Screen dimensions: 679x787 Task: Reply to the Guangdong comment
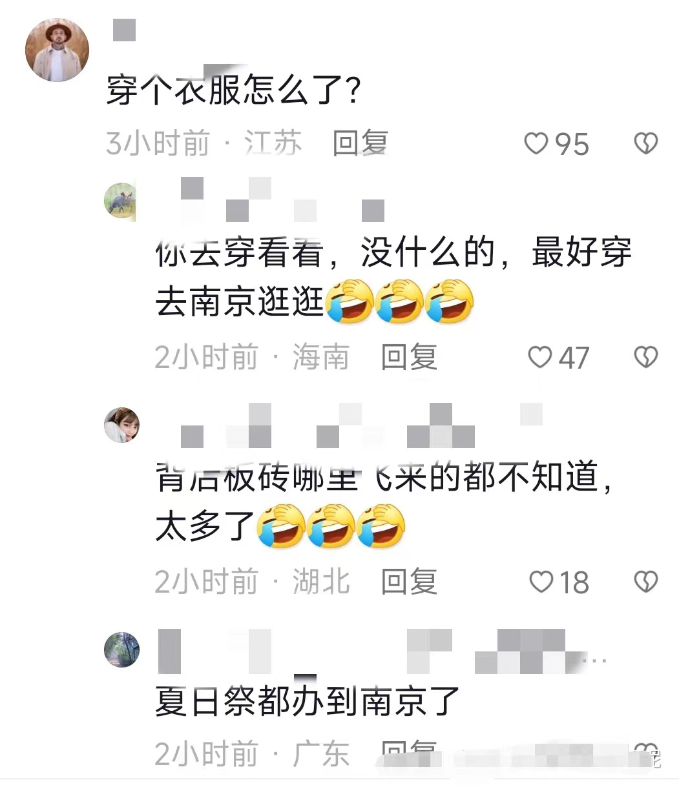409,753
